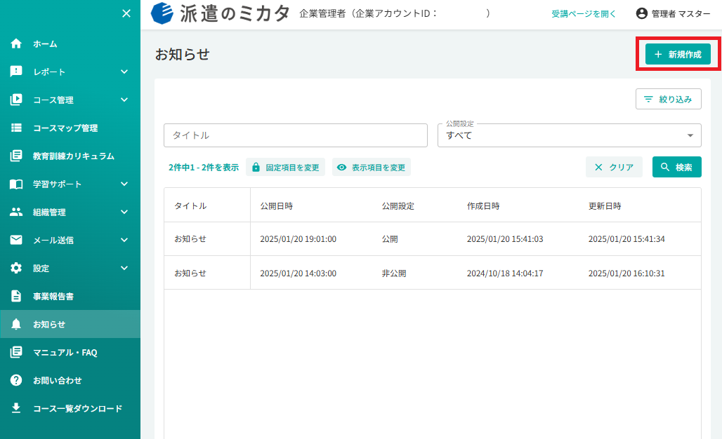This screenshot has width=722, height=439.
Task: Open コースマップ管理 menu item
Action: coord(70,128)
